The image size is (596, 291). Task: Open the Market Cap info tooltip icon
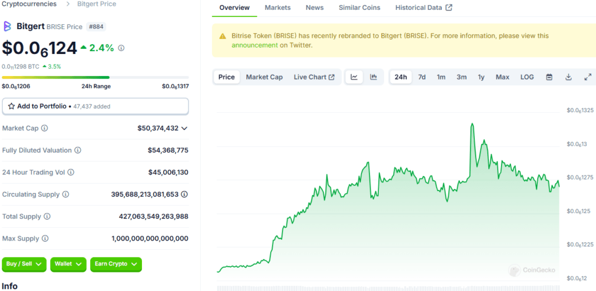tap(44, 128)
